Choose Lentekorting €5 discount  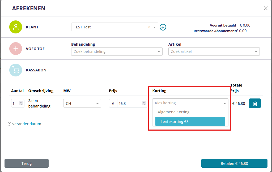[x=190, y=122]
